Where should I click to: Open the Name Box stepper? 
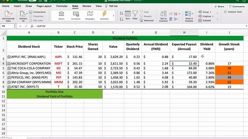coord(15,26)
